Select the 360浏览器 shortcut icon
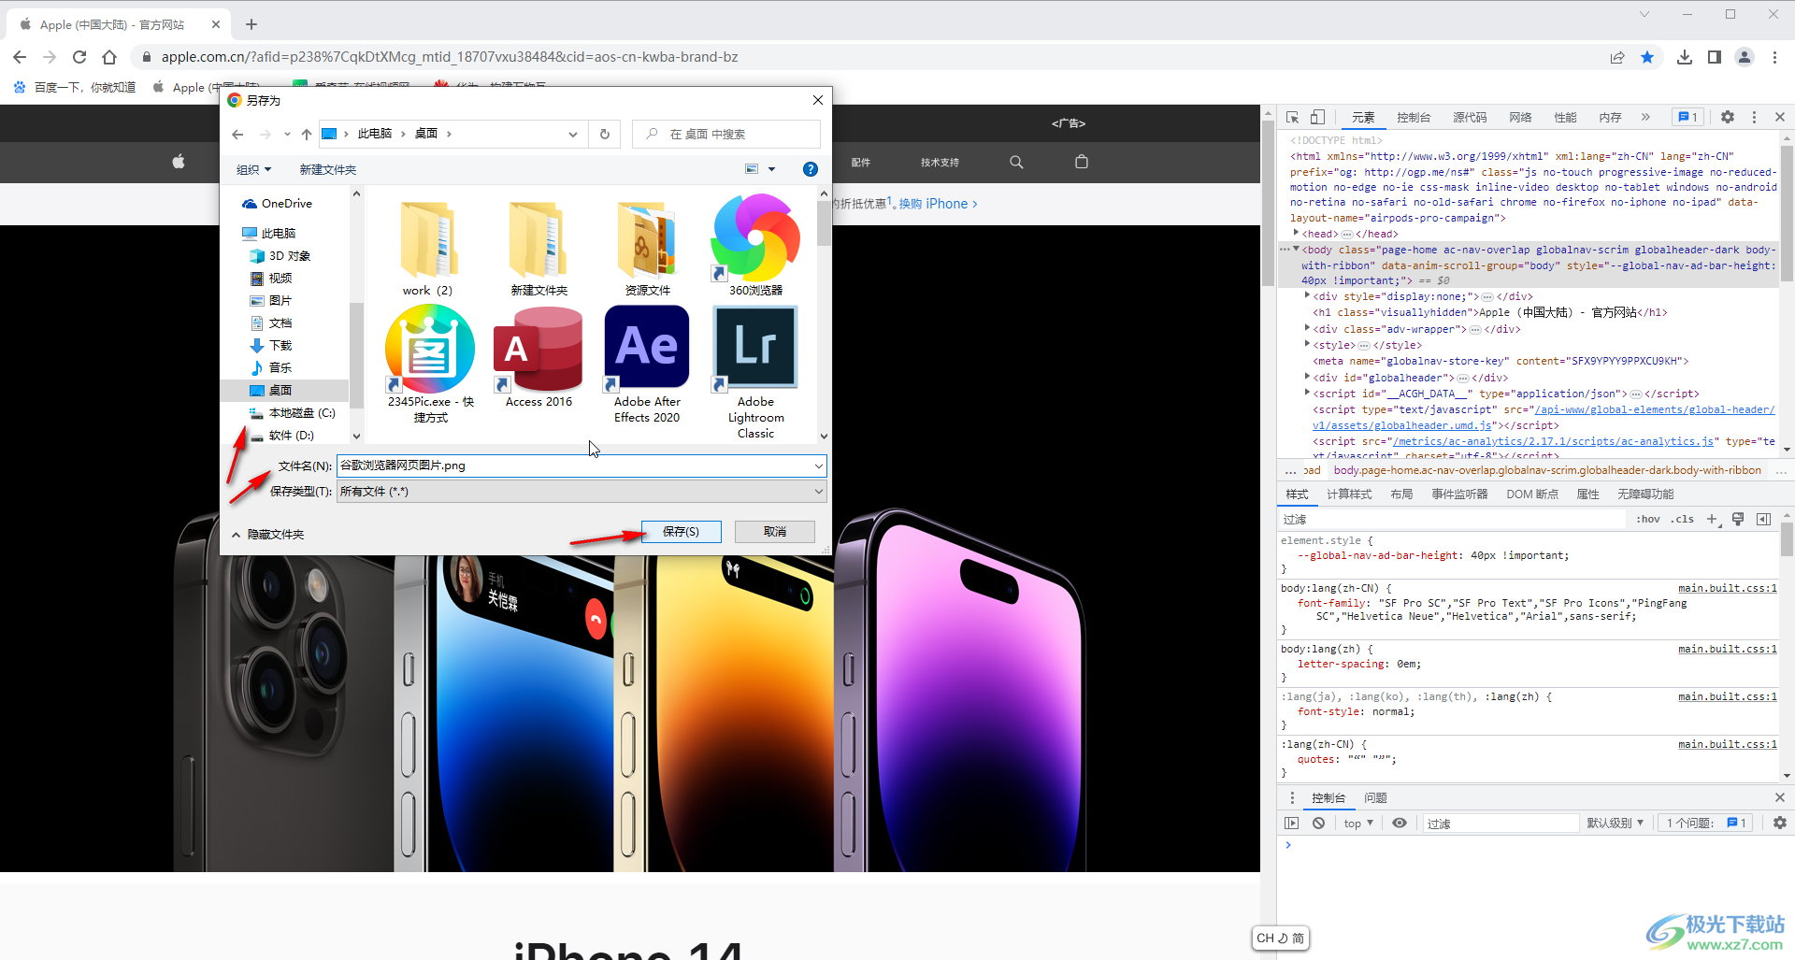Viewport: 1795px width, 960px height. point(755,245)
